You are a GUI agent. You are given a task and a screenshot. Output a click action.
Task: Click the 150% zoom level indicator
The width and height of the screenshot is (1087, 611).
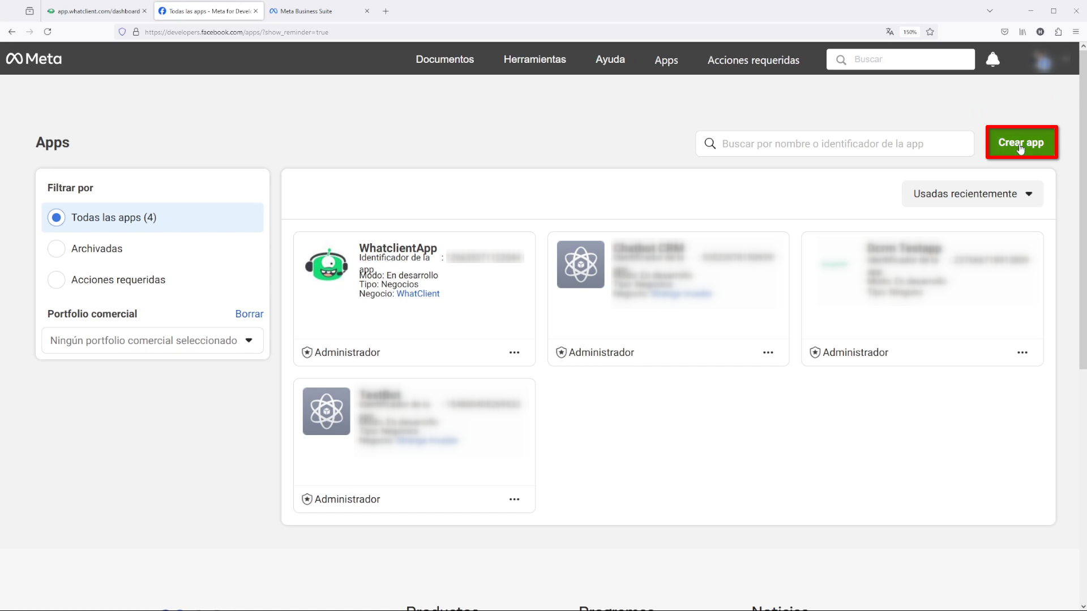(910, 32)
